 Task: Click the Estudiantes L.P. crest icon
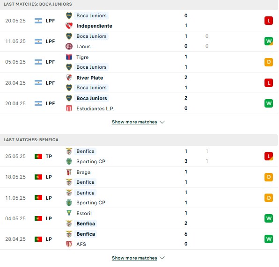69,108
